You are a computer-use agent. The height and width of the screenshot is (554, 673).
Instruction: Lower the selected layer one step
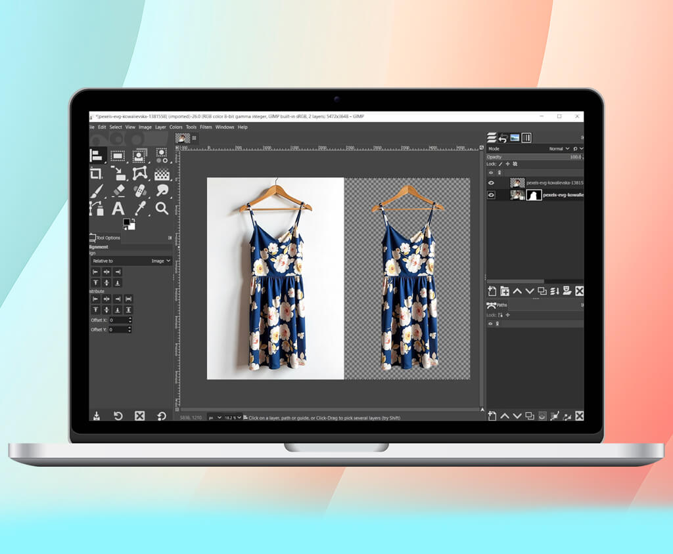[530, 291]
